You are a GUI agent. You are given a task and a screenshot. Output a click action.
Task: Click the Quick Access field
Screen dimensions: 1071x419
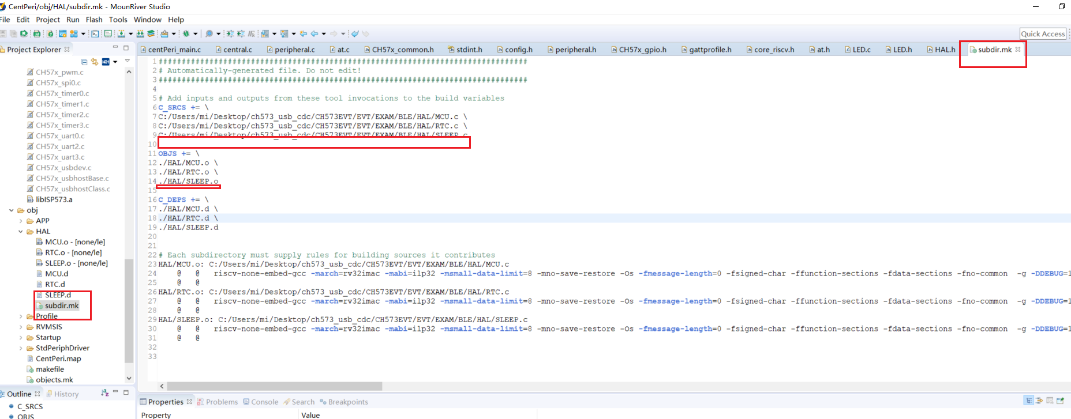1043,34
